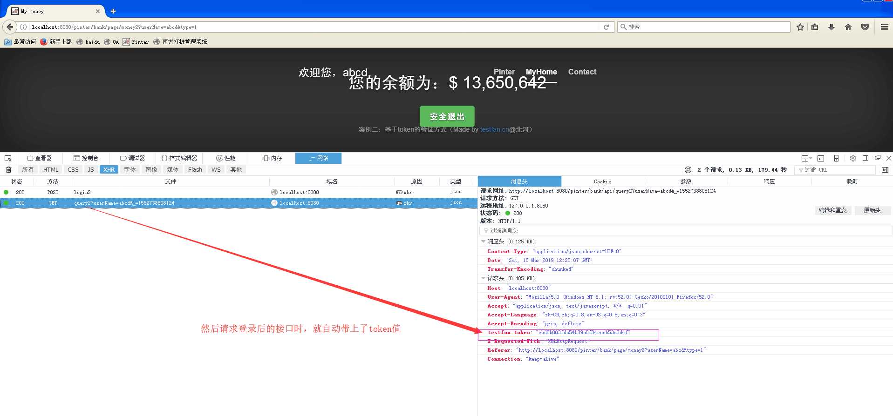Switch to the 性能 performance tab

point(225,158)
